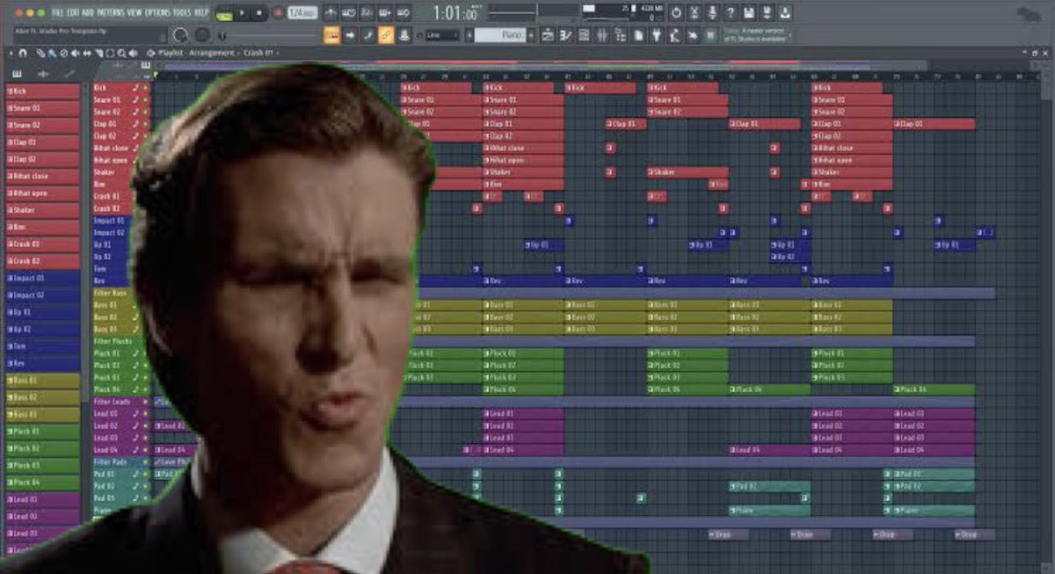Select Shaker in the picker list
Viewport: 1055px width, 574px height.
43,210
